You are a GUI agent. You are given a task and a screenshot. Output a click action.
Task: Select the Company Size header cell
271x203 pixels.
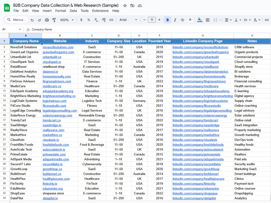[x=119, y=41]
